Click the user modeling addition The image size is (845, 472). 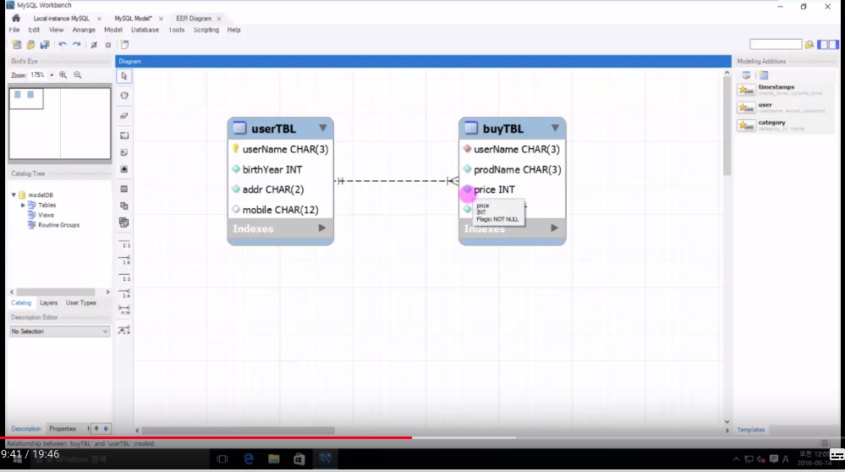point(785,107)
